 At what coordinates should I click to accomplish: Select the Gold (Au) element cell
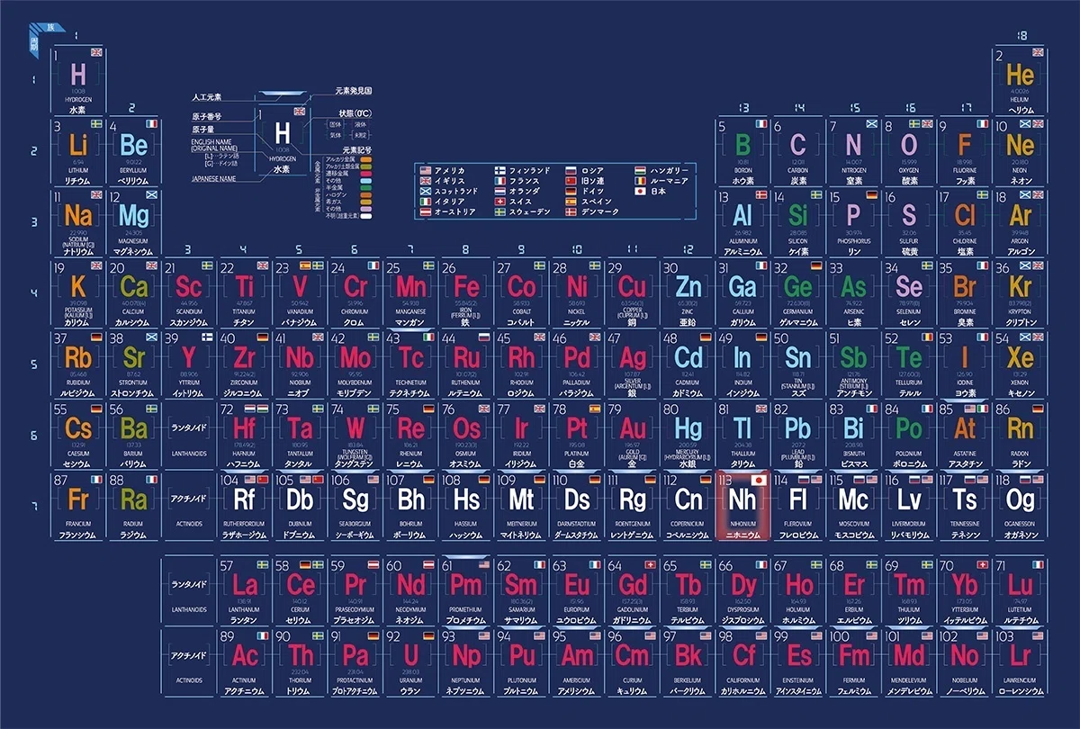tap(634, 436)
